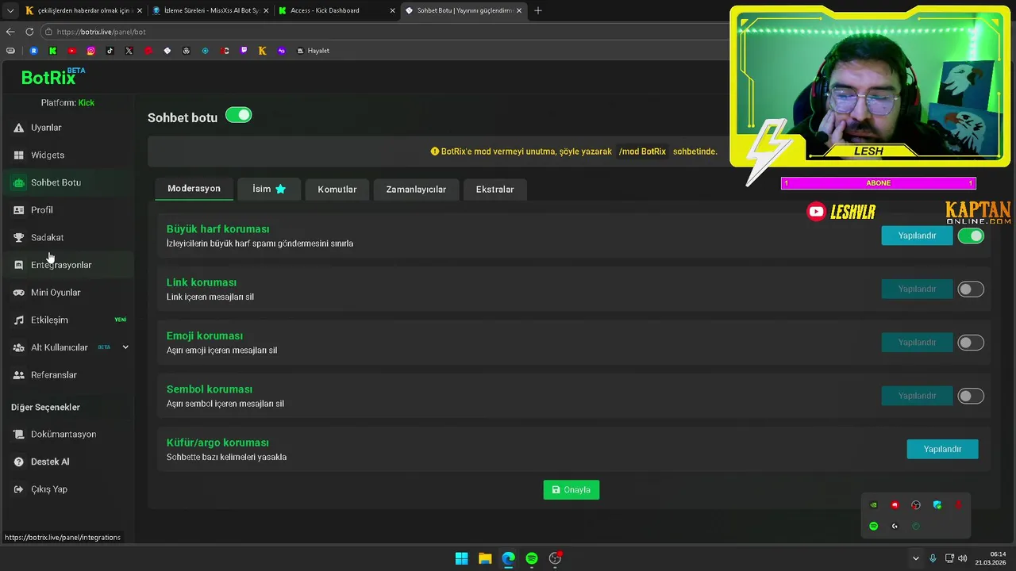Open Profil via its ID card icon
The height and width of the screenshot is (571, 1016).
point(19,210)
